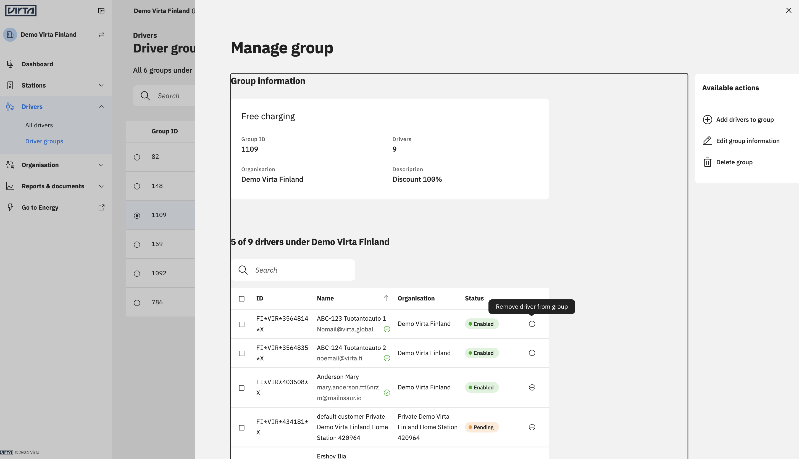Switch organisation with the swap arrows icon

click(101, 34)
